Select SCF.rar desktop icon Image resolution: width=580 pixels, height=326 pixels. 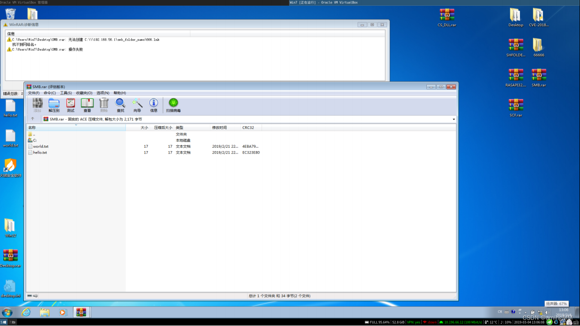point(516,107)
